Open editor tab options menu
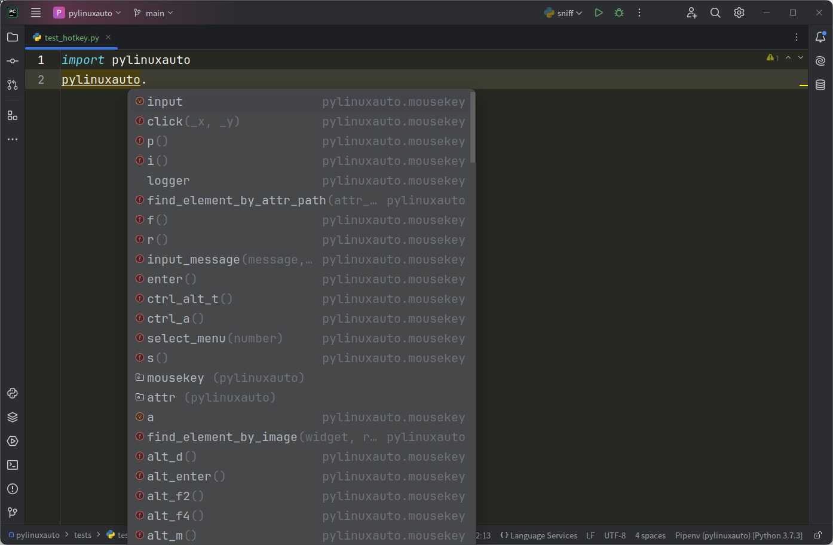Image resolution: width=833 pixels, height=545 pixels. coord(797,37)
